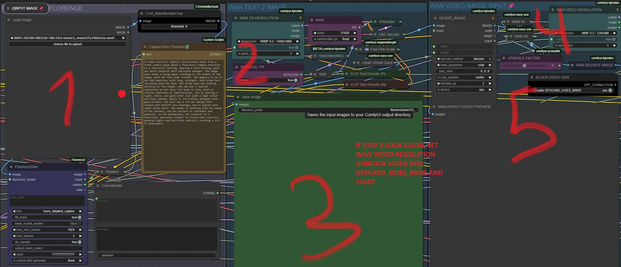Click green icon on Caption from Florence title
The image size is (621, 267).
[187, 47]
